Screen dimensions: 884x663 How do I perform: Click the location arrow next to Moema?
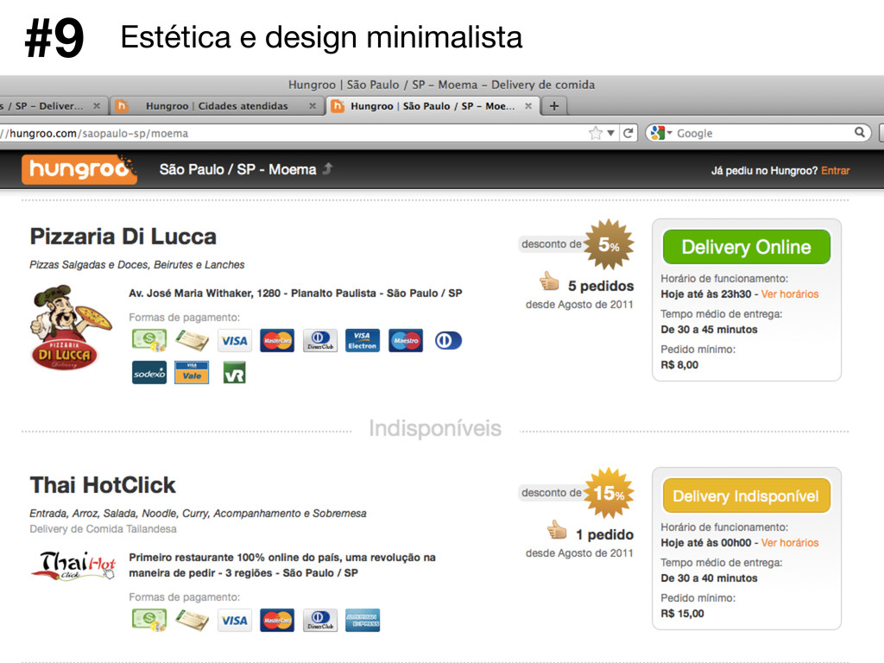(327, 168)
